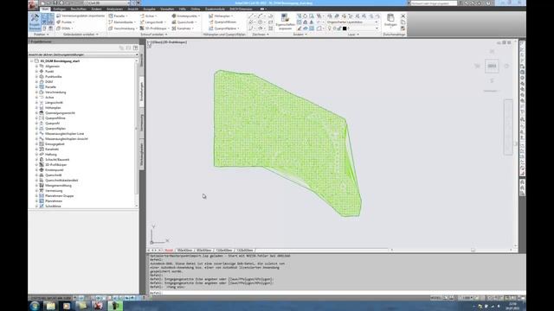
Task: Expand the Haltung tree node
Action: 36,154
